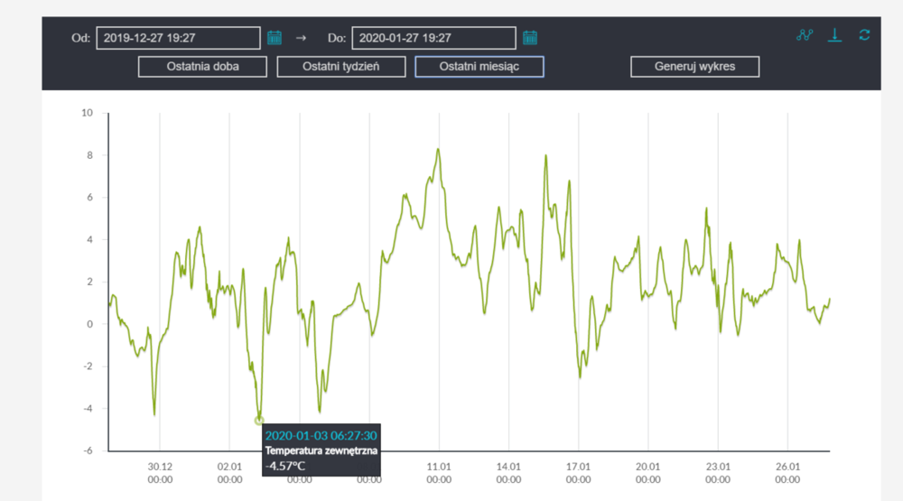The height and width of the screenshot is (501, 903).
Task: Click the 30.12 label on the x-axis
Action: point(160,467)
